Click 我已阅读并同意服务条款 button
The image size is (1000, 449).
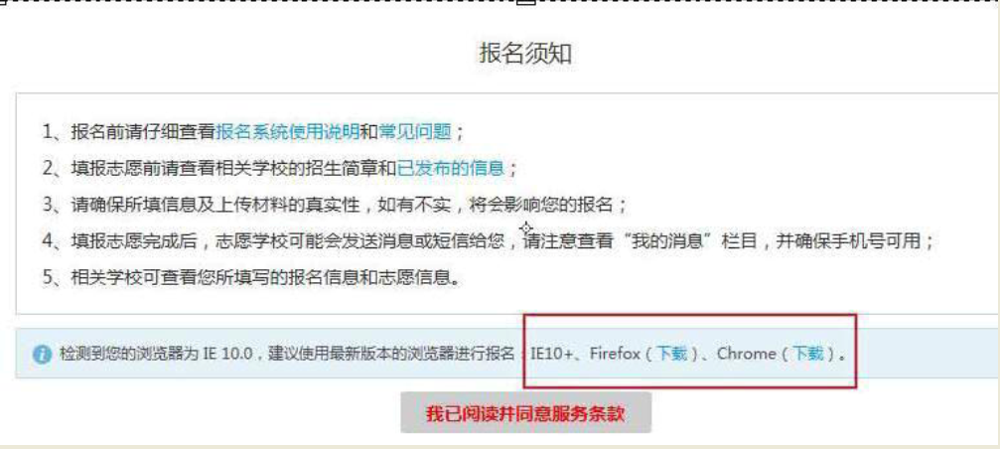point(526,412)
